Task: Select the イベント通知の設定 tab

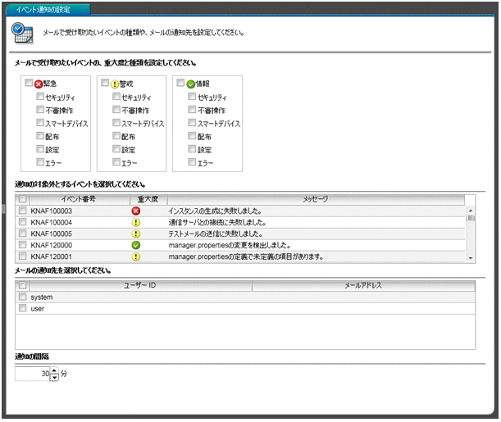Action: coord(48,10)
